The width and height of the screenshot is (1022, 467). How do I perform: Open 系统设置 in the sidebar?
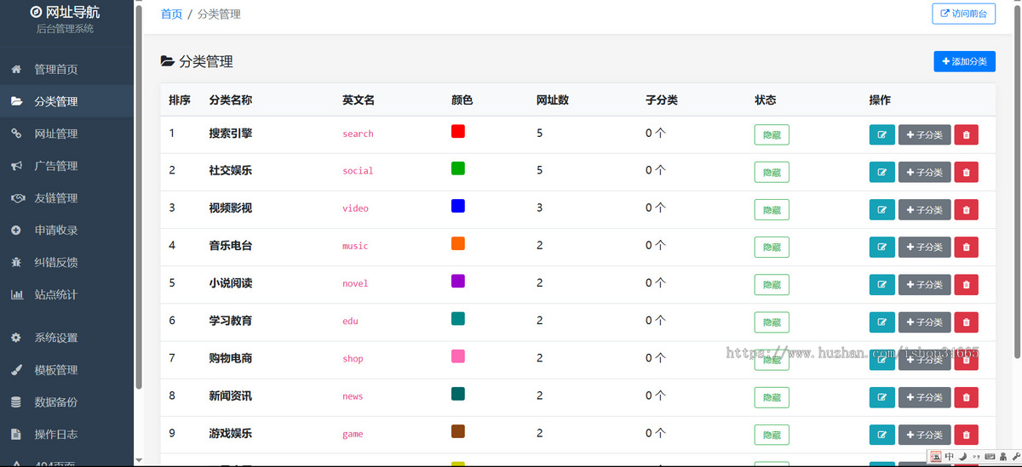click(66, 338)
